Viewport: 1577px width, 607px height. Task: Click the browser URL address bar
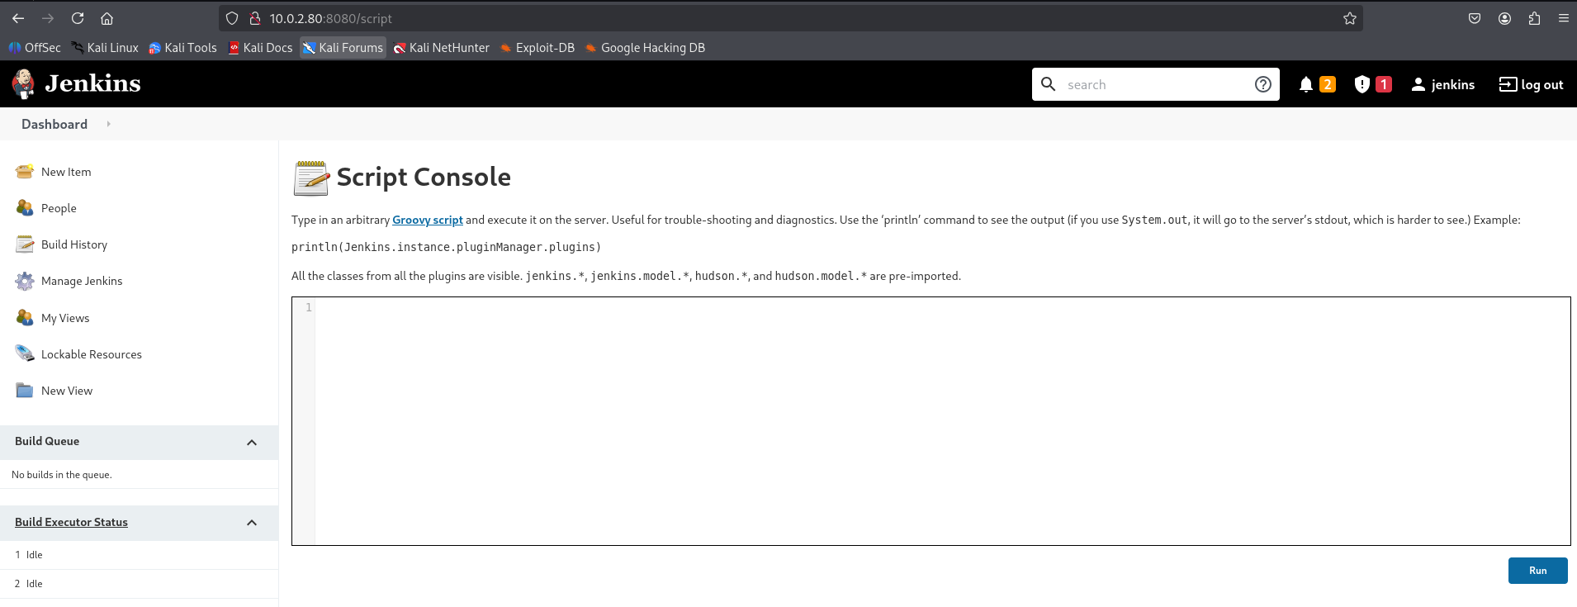click(791, 18)
